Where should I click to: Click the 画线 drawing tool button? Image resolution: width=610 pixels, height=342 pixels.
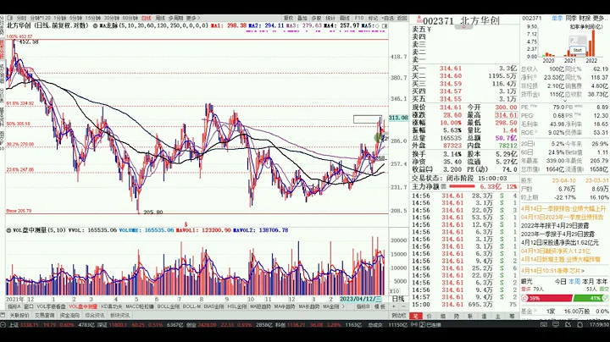(x=345, y=19)
